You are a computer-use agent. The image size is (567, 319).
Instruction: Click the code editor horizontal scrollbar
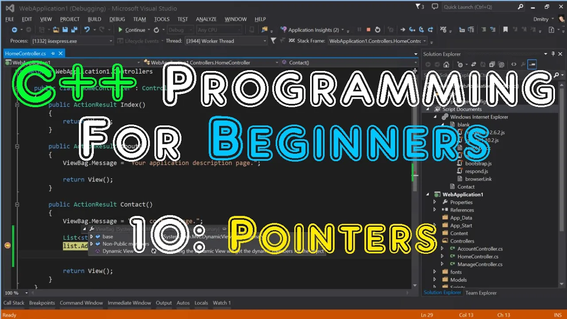221,293
